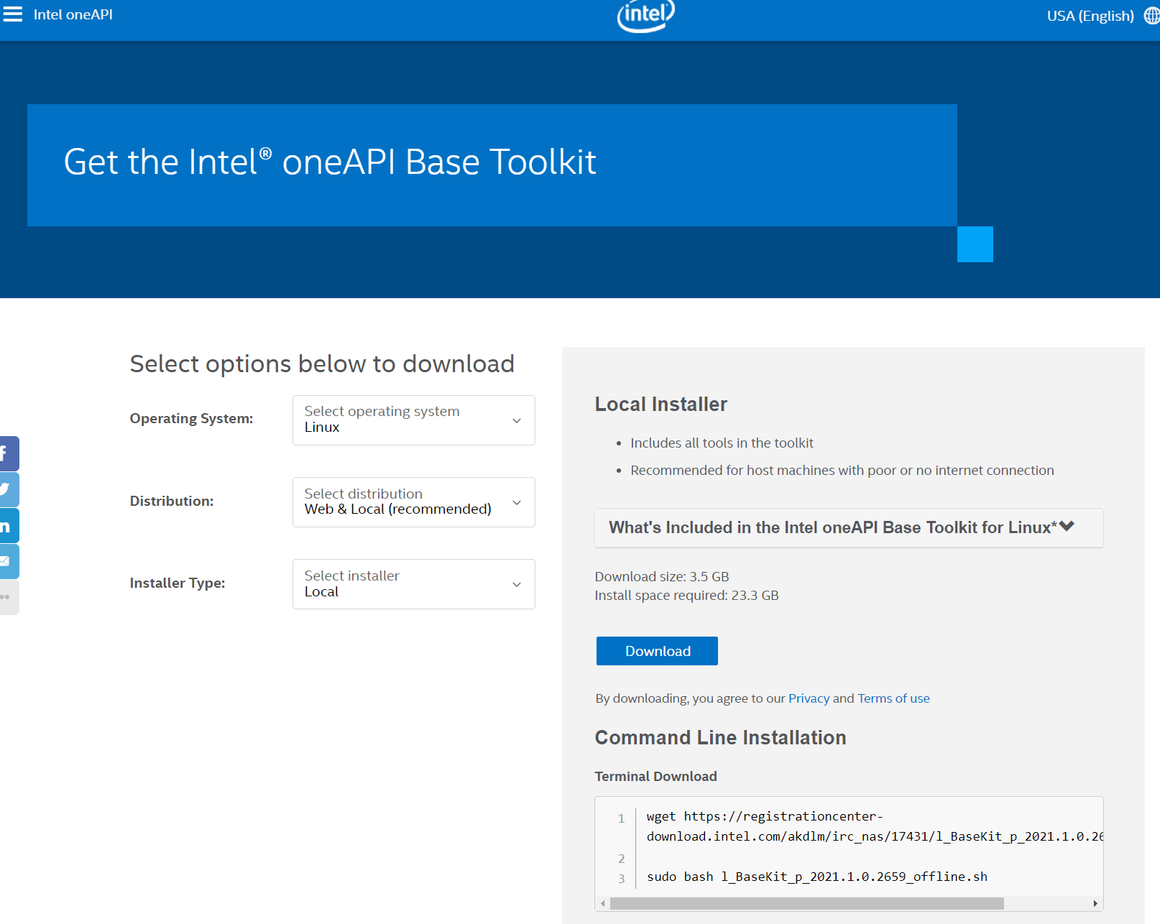The image size is (1160, 924).
Task: Click the Intel oneAPI header link
Action: 73,15
